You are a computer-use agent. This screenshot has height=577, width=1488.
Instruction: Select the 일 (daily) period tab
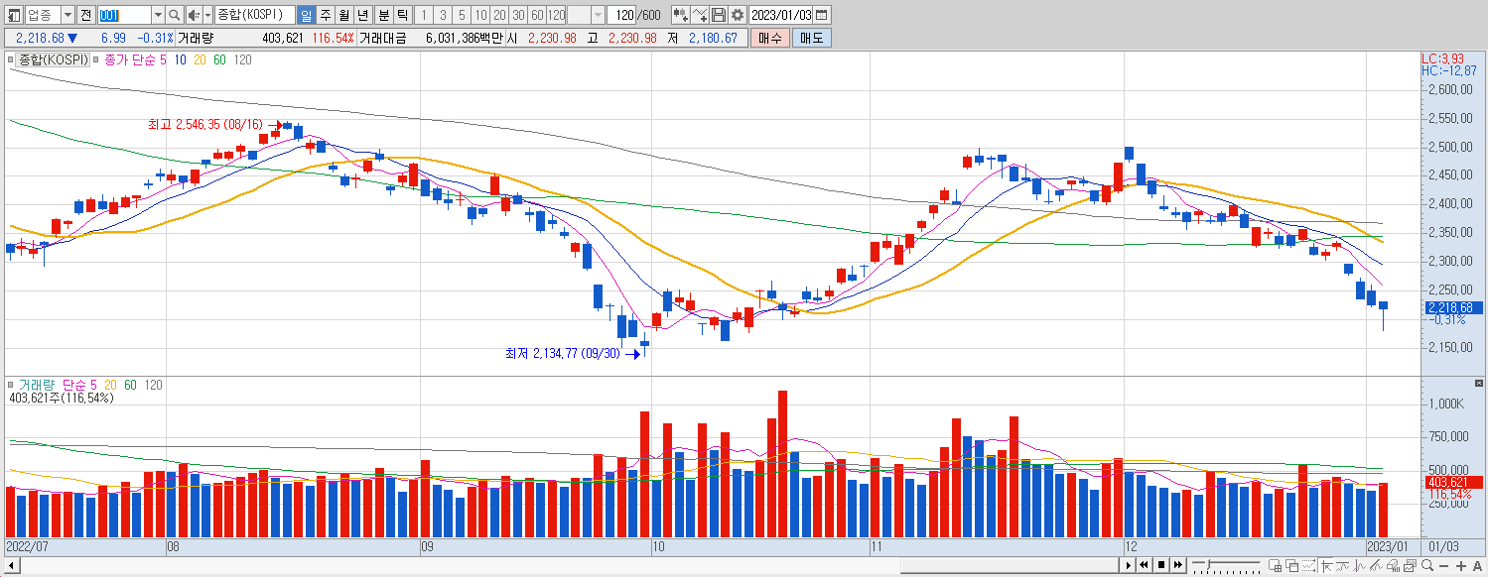click(x=306, y=15)
